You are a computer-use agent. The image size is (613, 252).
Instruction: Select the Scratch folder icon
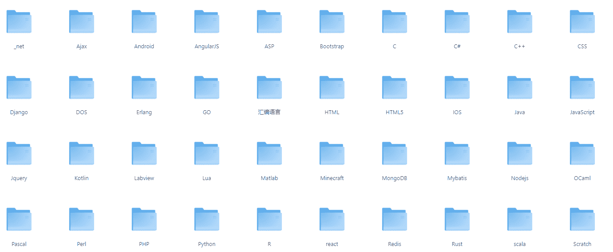[582, 220]
